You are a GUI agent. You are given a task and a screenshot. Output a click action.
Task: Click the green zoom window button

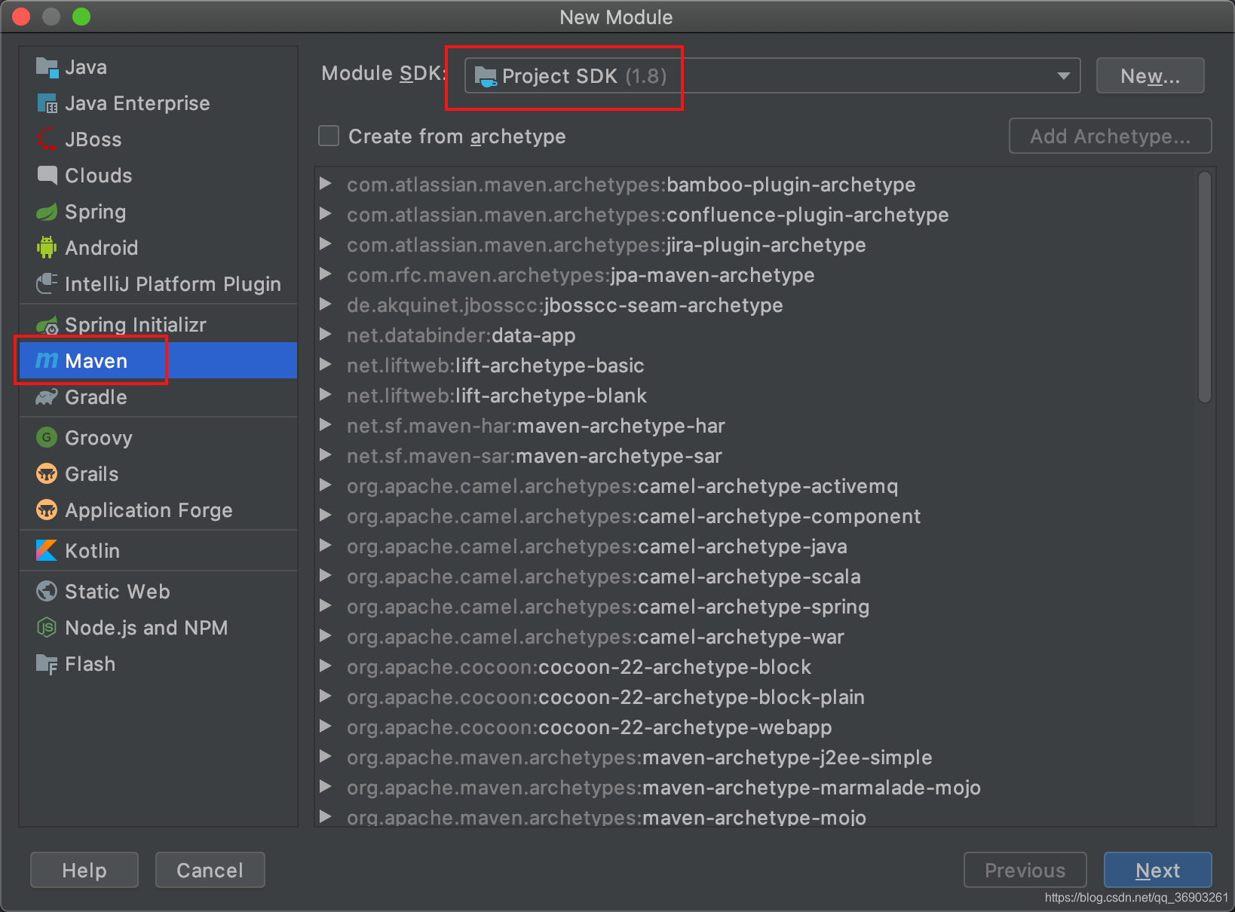click(81, 17)
